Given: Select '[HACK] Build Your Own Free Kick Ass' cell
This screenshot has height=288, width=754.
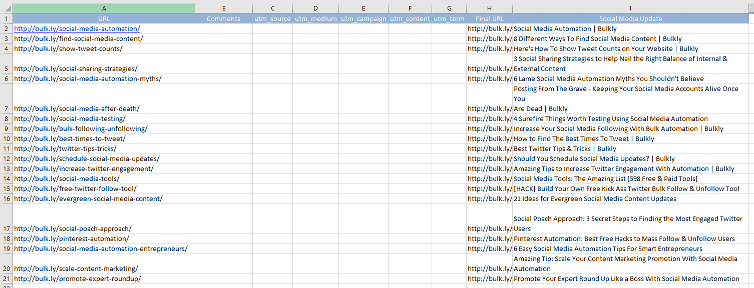Looking at the screenshot, I should [630, 188].
